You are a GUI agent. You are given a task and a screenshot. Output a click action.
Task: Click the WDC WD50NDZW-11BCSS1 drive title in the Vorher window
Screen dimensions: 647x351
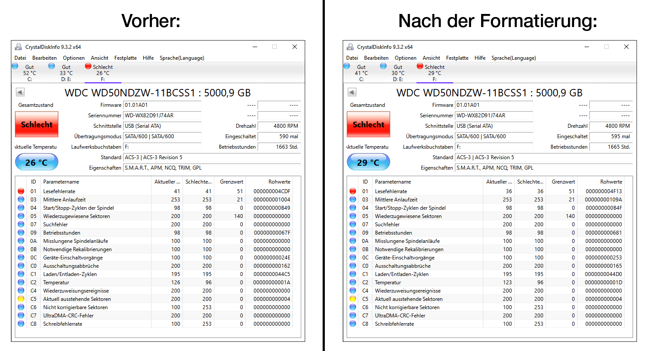pyautogui.click(x=158, y=93)
